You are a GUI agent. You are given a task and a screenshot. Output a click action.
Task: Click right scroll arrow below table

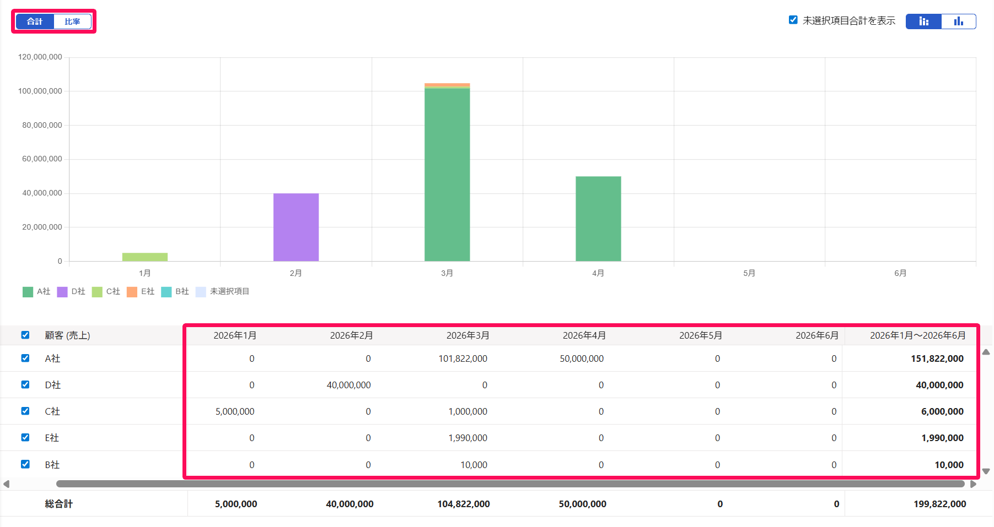coord(974,484)
